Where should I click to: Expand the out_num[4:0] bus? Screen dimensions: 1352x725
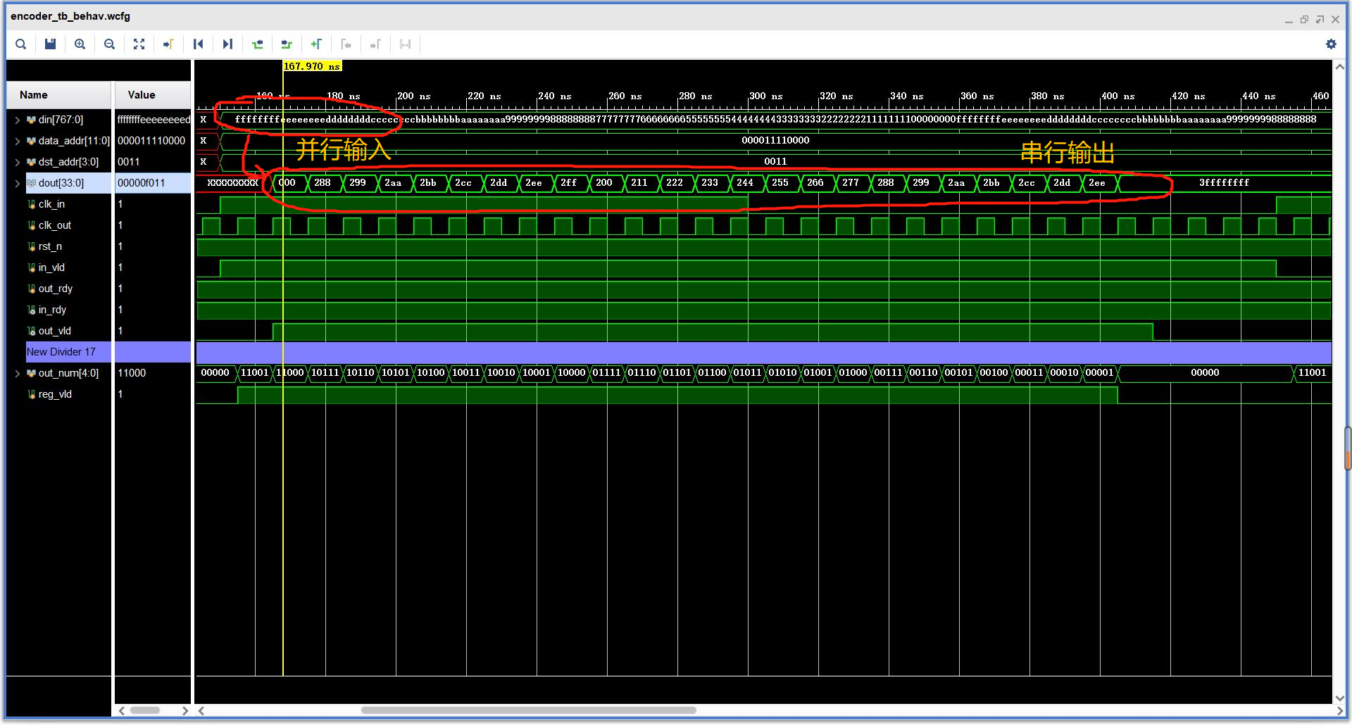[x=17, y=373]
